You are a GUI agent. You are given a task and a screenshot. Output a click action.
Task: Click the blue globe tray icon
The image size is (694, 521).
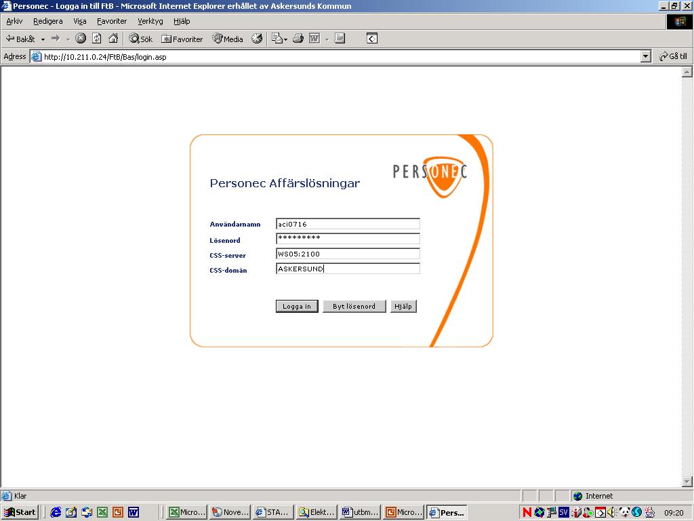637,512
